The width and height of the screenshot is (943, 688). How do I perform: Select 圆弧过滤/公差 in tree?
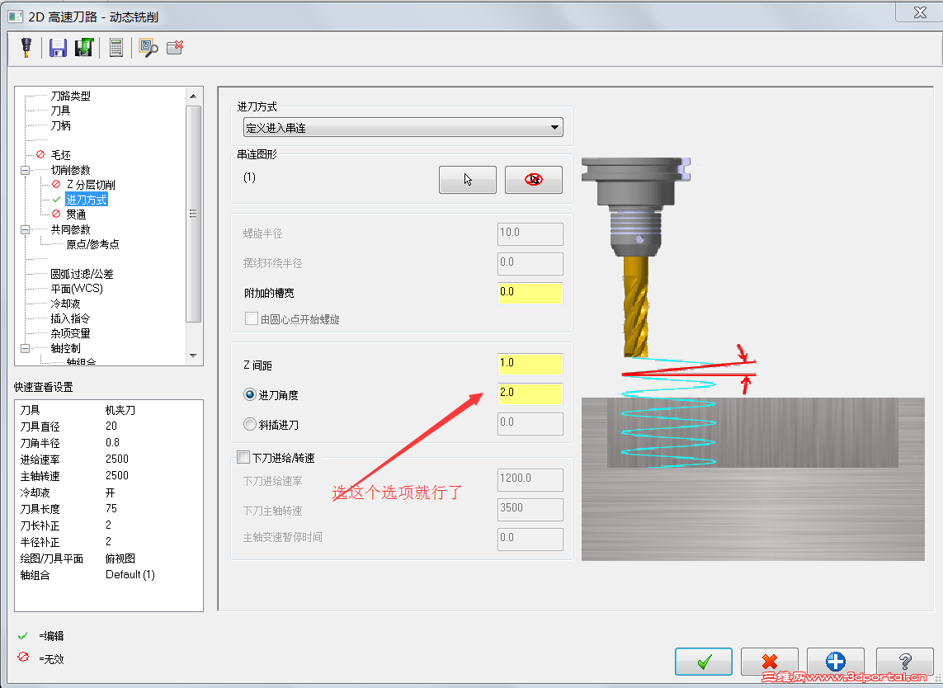[82, 274]
